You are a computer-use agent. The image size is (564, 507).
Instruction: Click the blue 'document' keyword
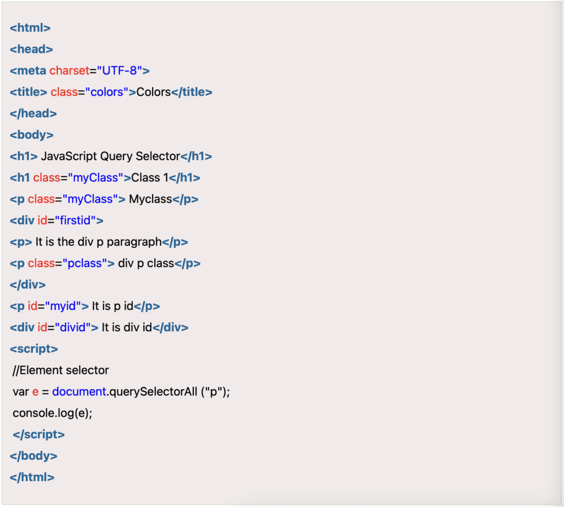(79, 392)
